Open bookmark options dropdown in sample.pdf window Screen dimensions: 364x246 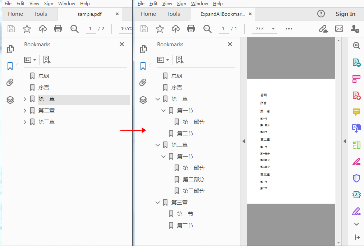coord(30,60)
